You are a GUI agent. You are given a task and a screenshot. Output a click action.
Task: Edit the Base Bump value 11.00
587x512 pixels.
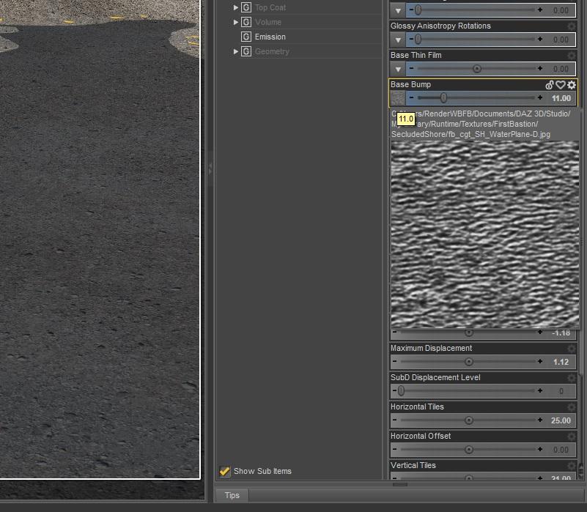click(561, 98)
